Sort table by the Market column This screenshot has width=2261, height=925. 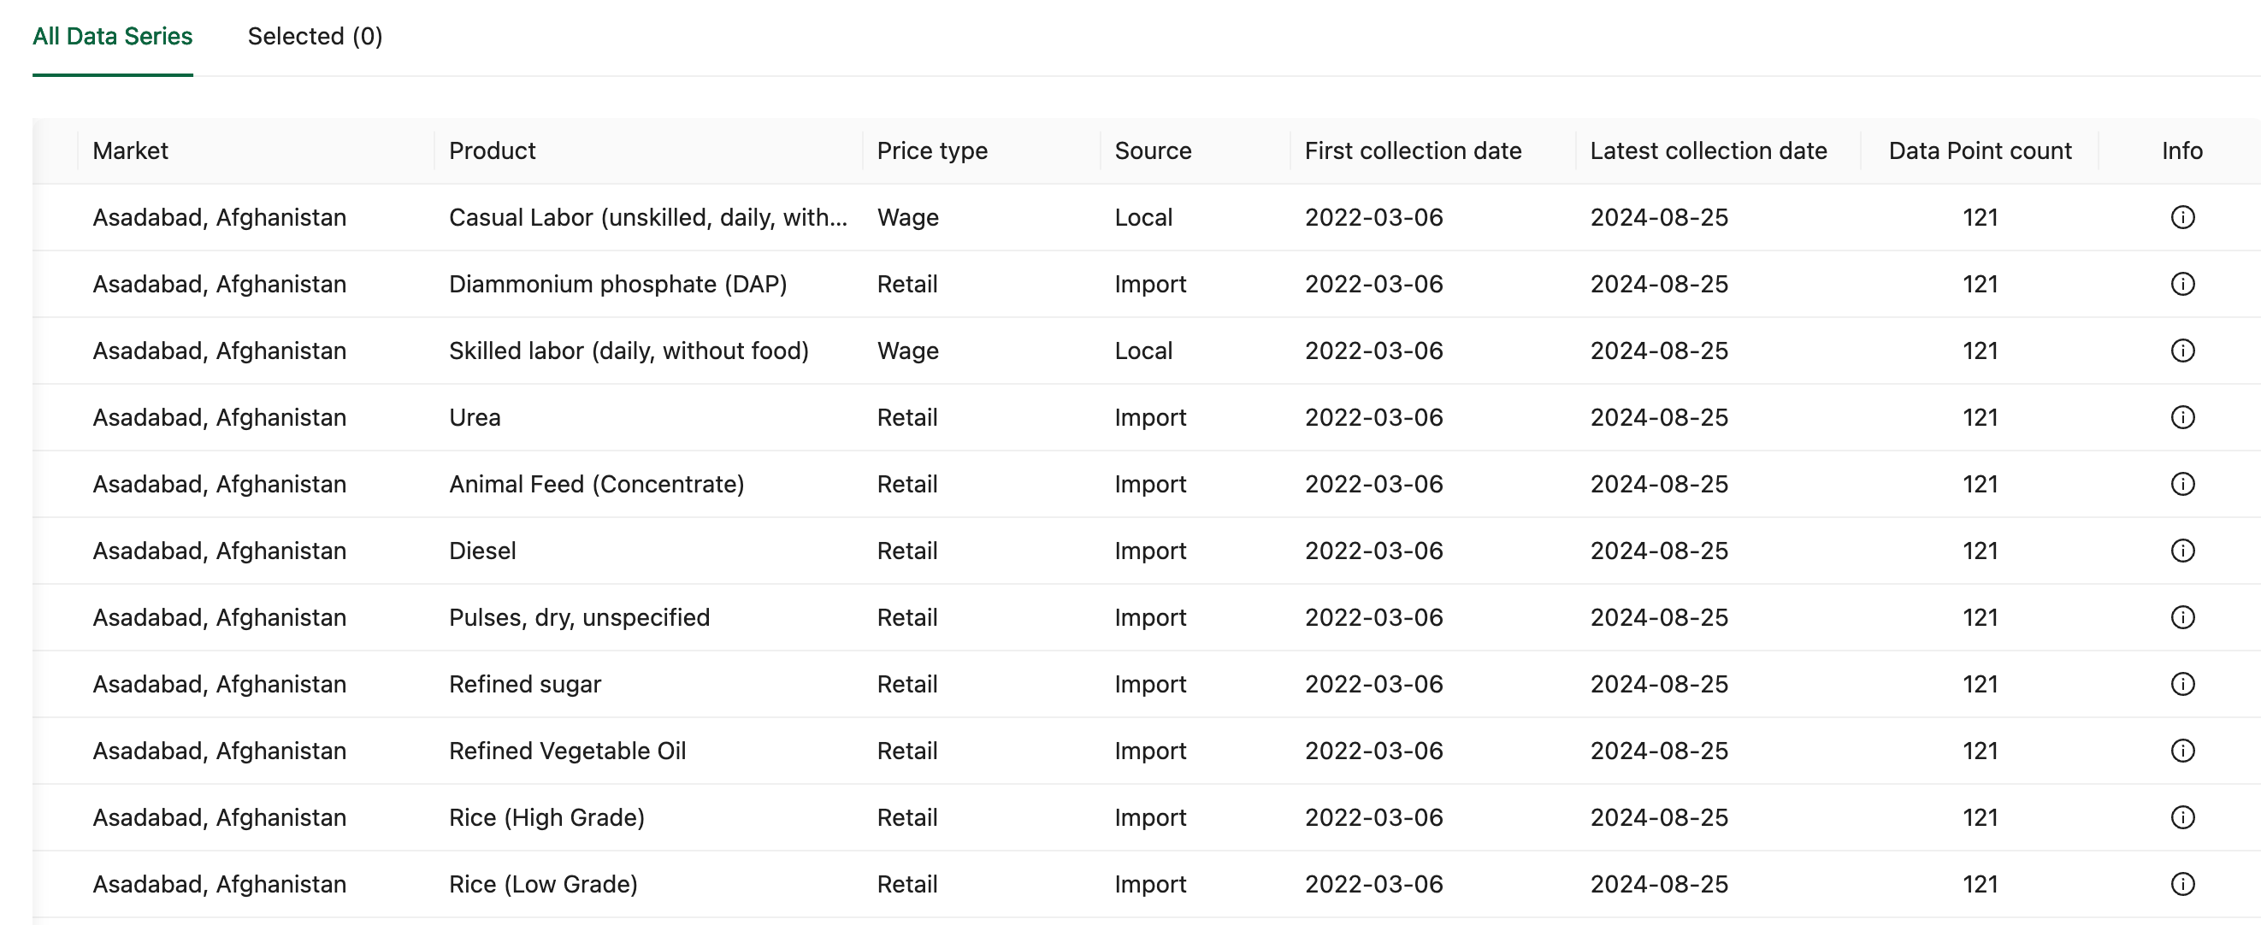[x=130, y=150]
